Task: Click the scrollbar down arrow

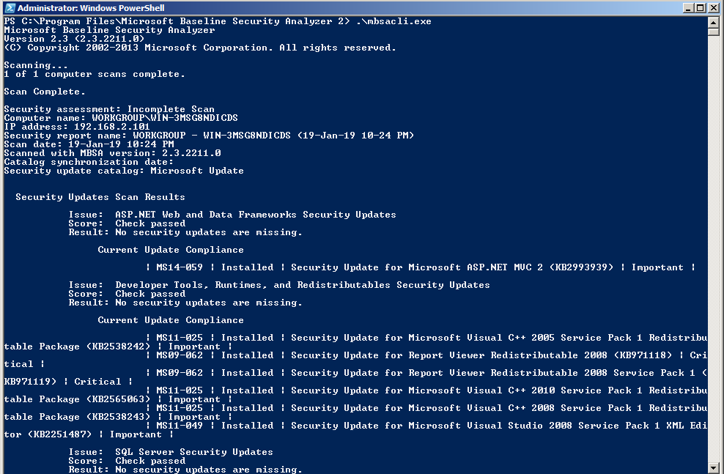Action: [x=714, y=468]
